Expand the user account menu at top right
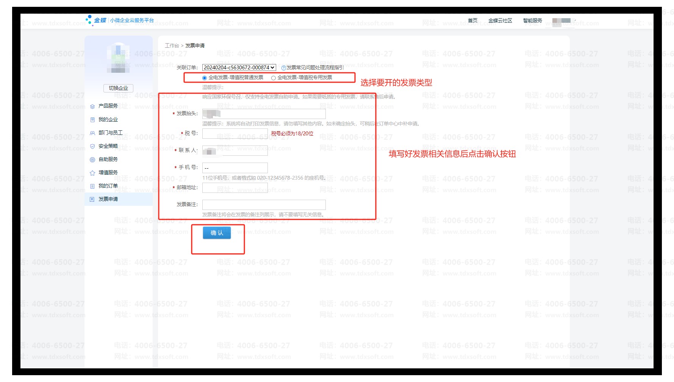 tap(575, 20)
